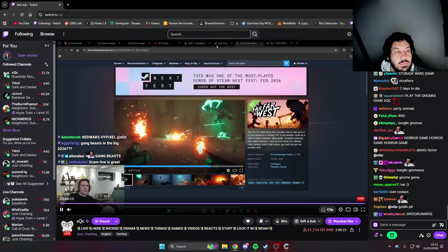
Task: Open Spotify from the taskbar
Action: (x=255, y=246)
